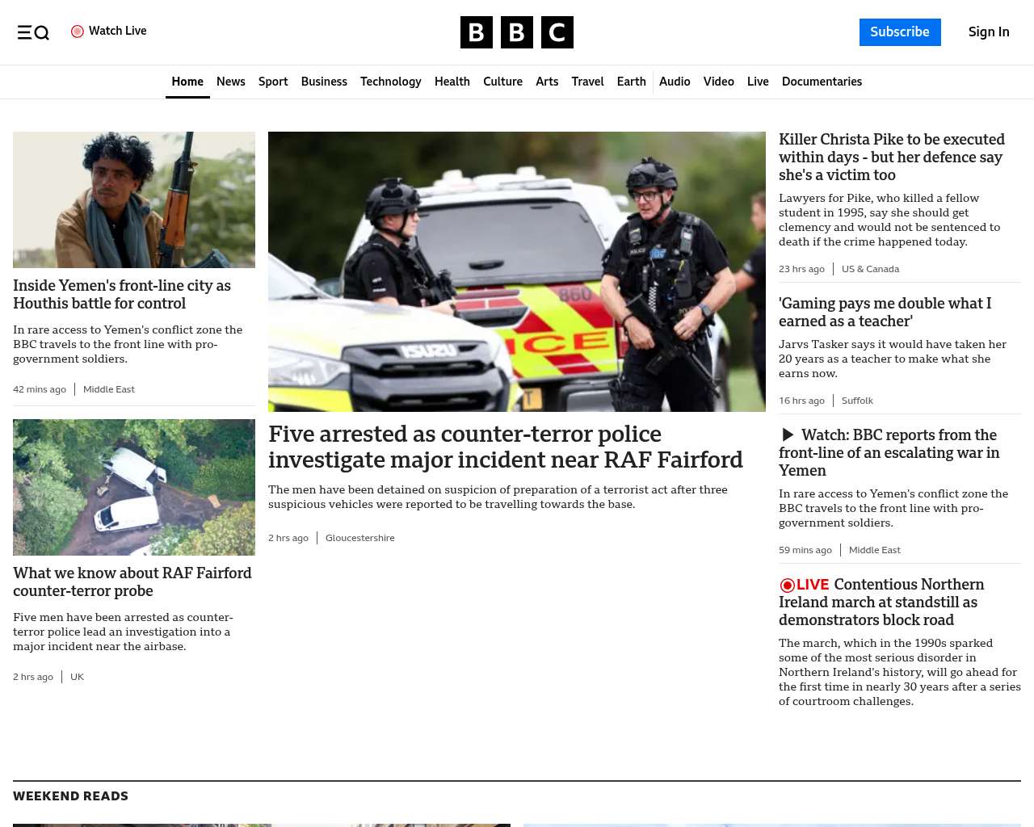Click the Watch Live red dot icon

78,31
